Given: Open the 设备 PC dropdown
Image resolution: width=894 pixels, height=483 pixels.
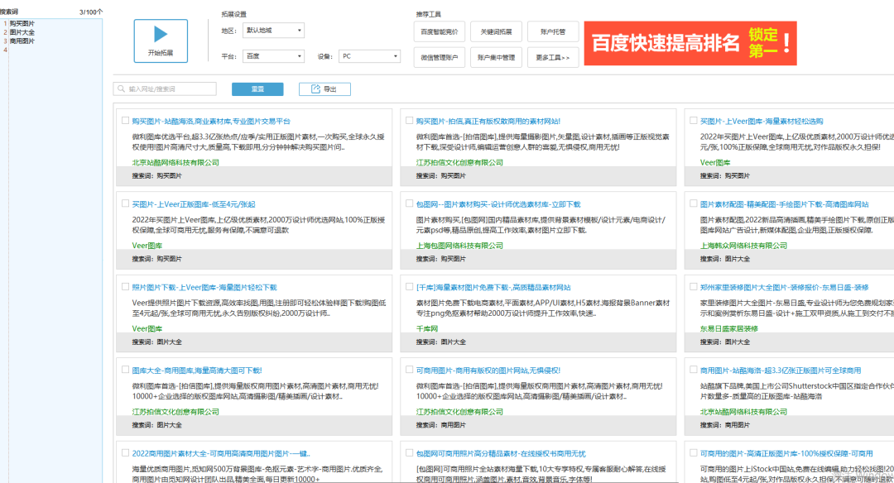Looking at the screenshot, I should pyautogui.click(x=369, y=56).
